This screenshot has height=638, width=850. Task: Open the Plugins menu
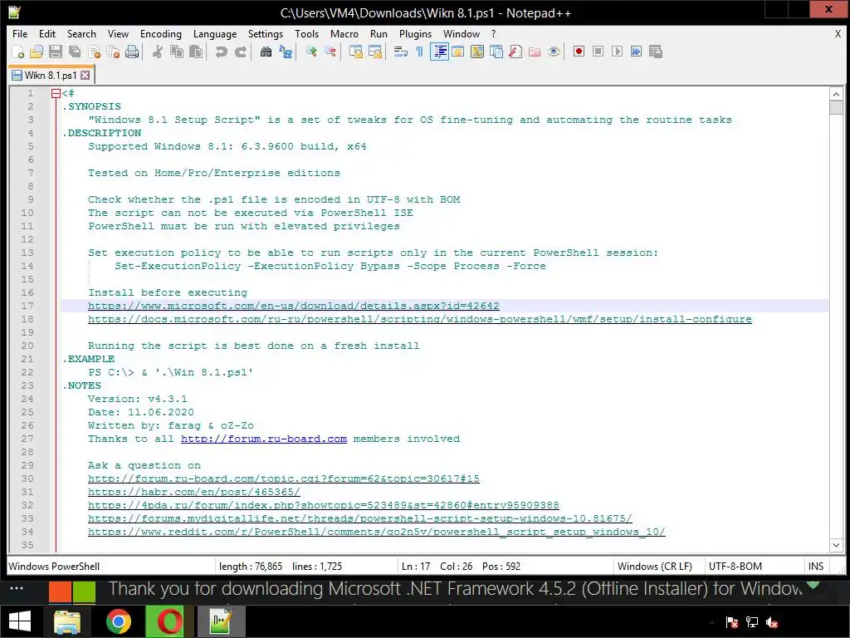(415, 33)
